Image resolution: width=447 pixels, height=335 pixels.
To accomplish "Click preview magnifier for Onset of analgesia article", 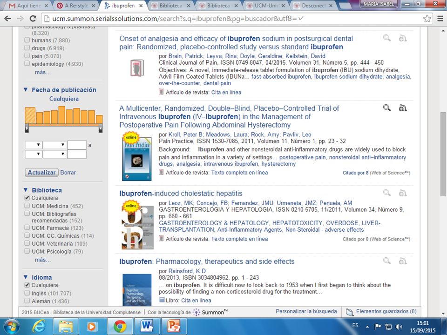I will click(x=386, y=38).
